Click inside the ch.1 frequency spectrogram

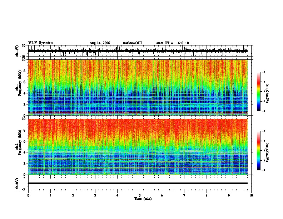[x=138, y=87]
